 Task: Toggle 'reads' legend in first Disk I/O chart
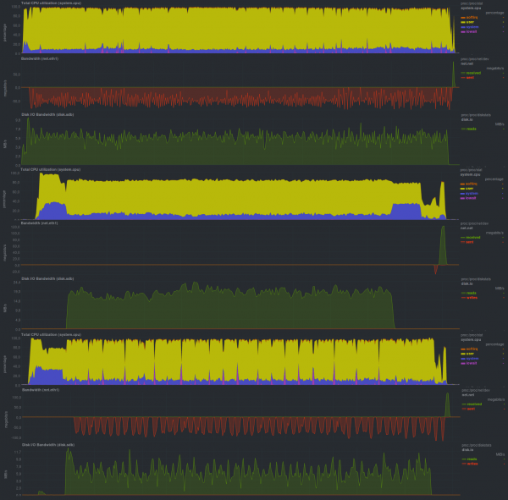(470, 129)
